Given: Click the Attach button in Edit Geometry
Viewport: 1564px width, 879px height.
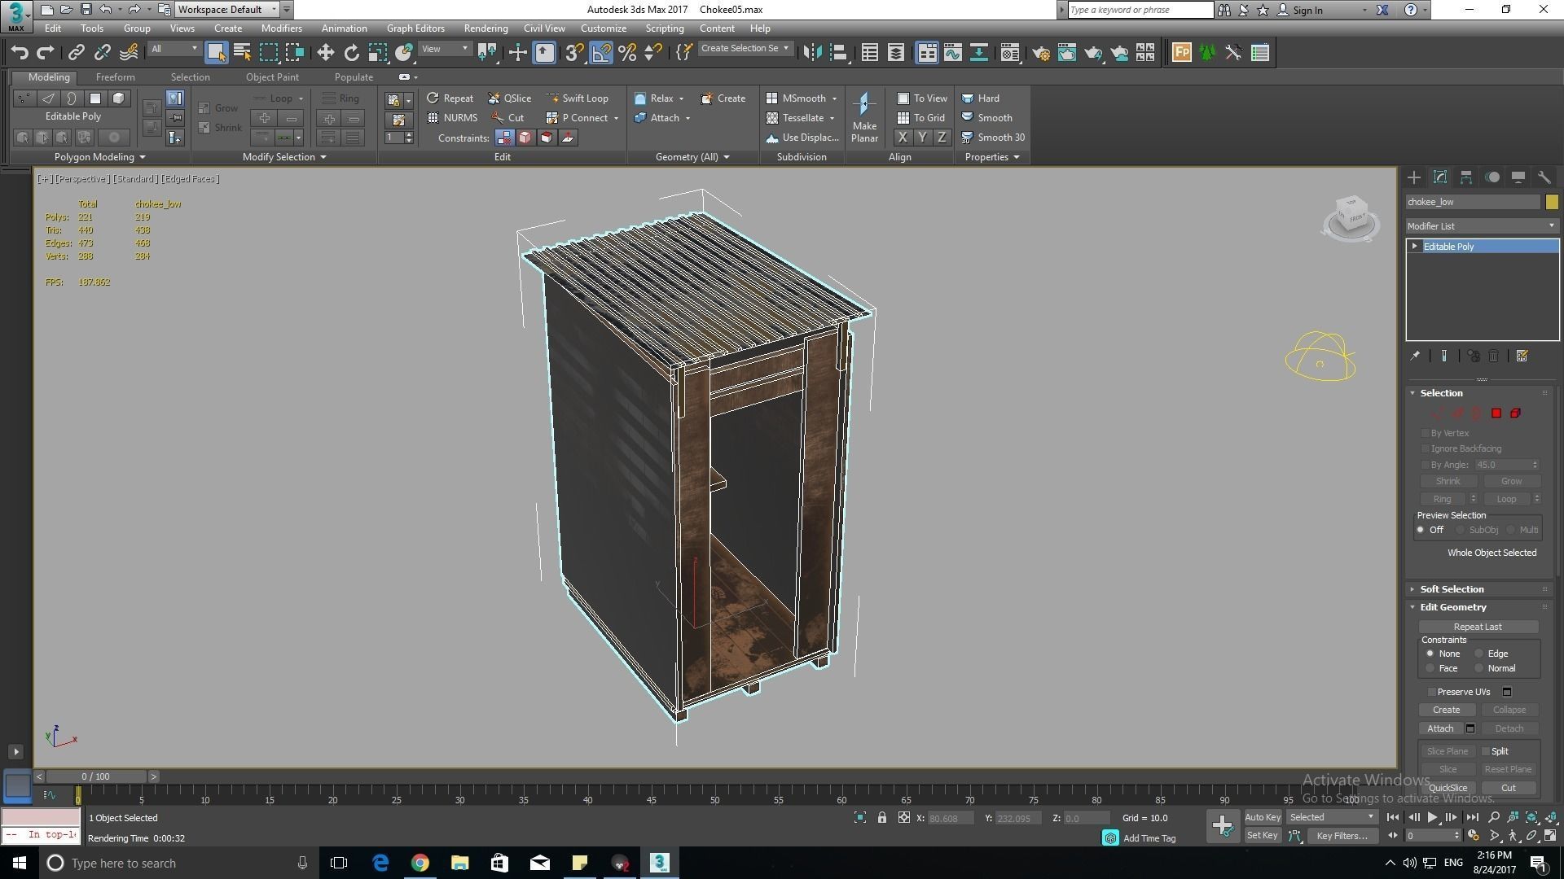Looking at the screenshot, I should pos(1440,728).
